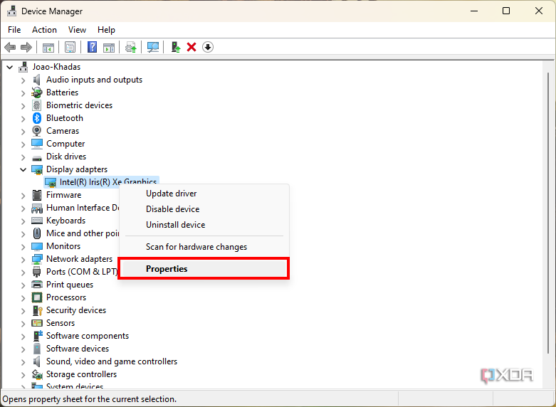Click the Action Pane toolbar icon
The image size is (556, 407).
pos(109,47)
